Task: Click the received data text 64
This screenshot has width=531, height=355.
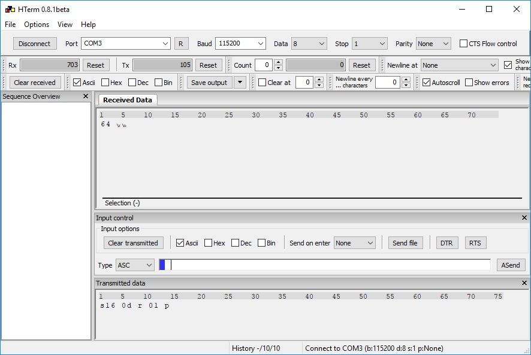Action: pyautogui.click(x=105, y=124)
